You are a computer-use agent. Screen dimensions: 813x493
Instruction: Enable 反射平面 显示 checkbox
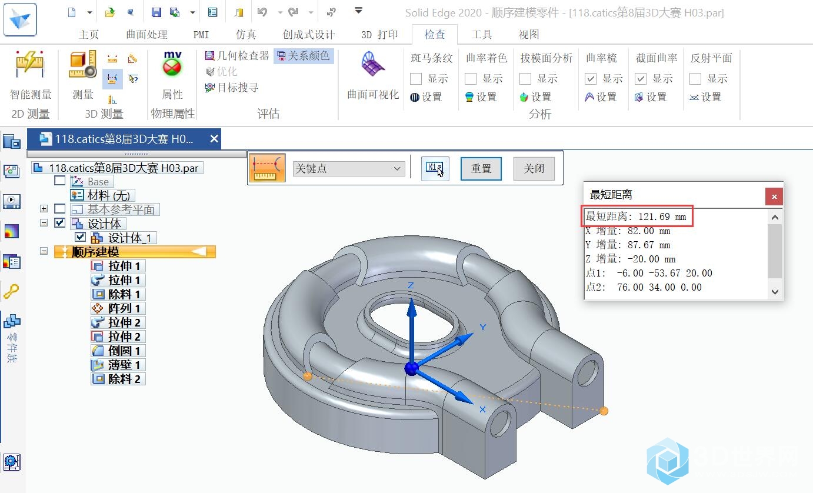coord(695,79)
